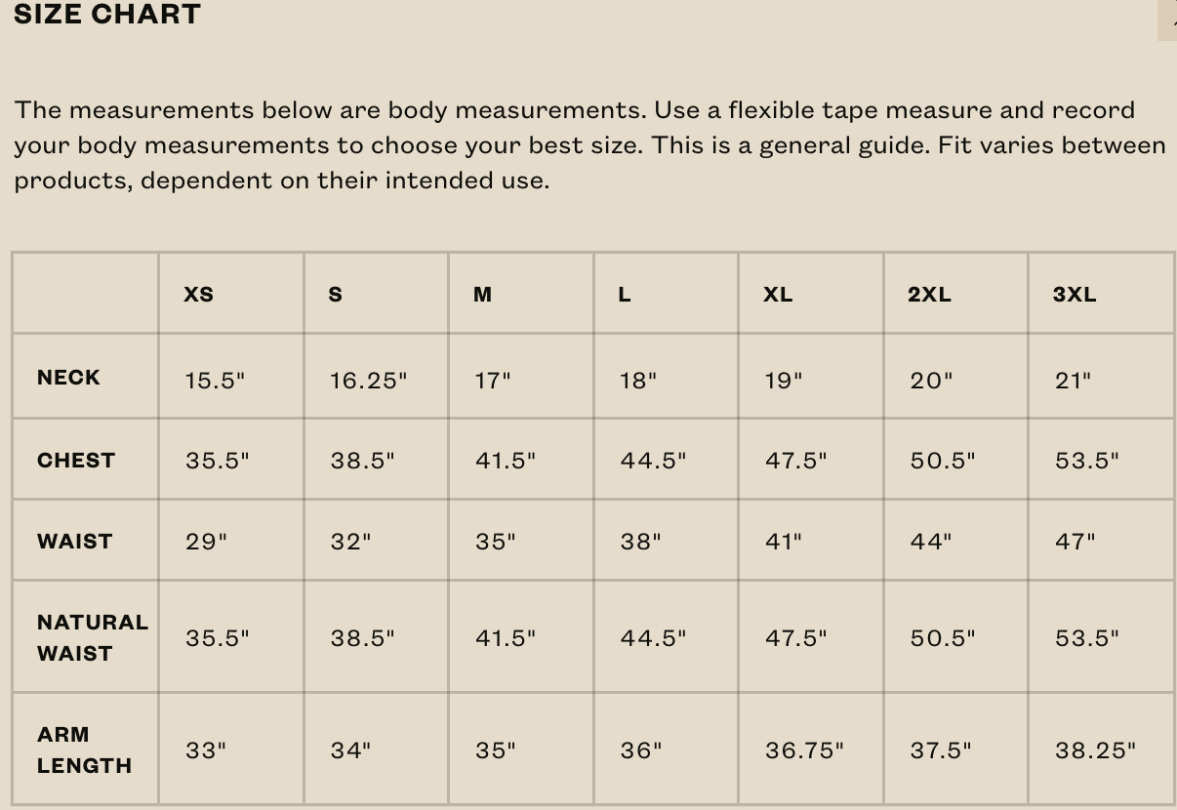This screenshot has height=810, width=1177.
Task: Click the CHEST row label
Action: [76, 461]
